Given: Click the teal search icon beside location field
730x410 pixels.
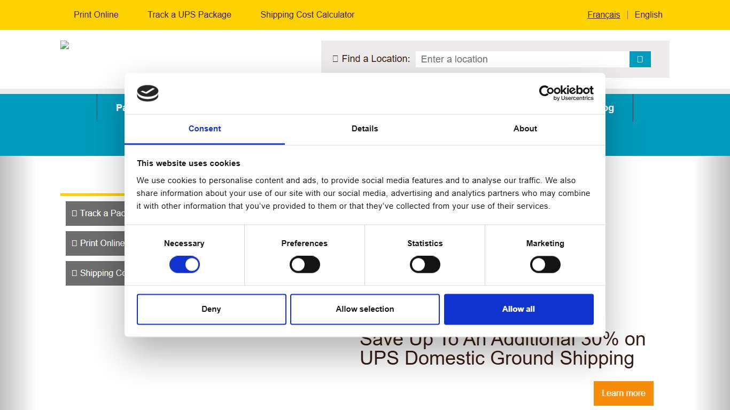Looking at the screenshot, I should [x=640, y=59].
